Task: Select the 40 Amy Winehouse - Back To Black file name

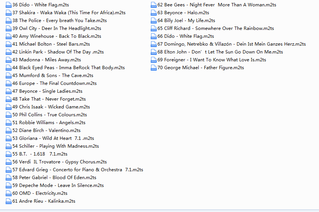Action: point(57,36)
